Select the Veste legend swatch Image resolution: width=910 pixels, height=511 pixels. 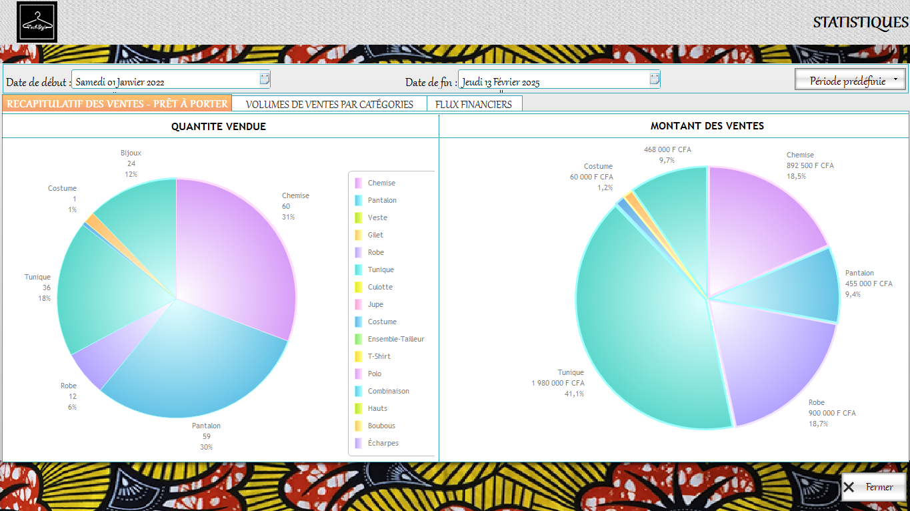click(358, 217)
